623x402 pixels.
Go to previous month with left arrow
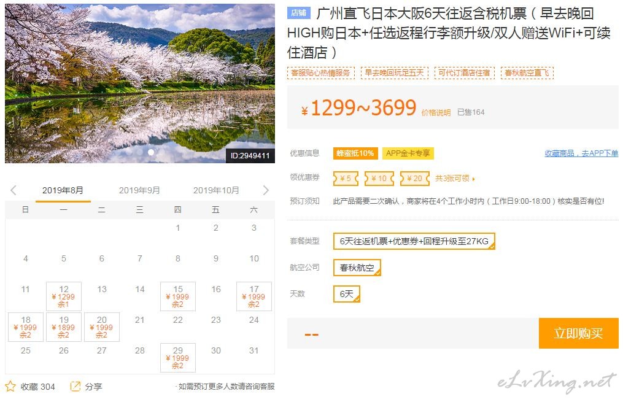14,190
